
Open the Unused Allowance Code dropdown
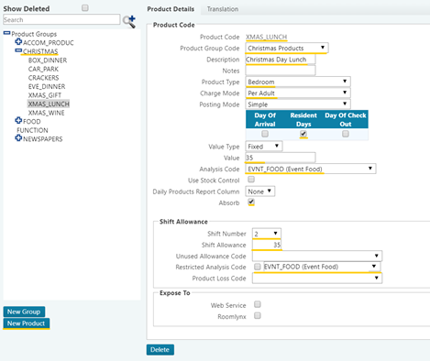pos(317,256)
